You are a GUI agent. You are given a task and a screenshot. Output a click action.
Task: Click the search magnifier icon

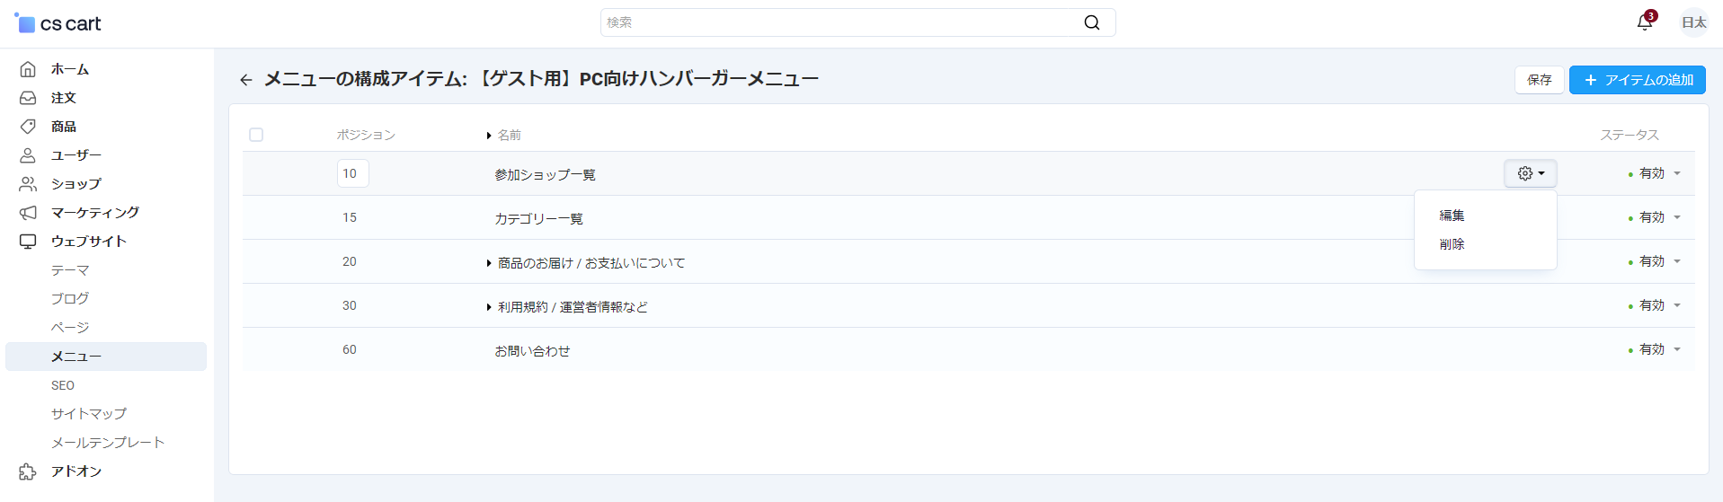pyautogui.click(x=1091, y=22)
